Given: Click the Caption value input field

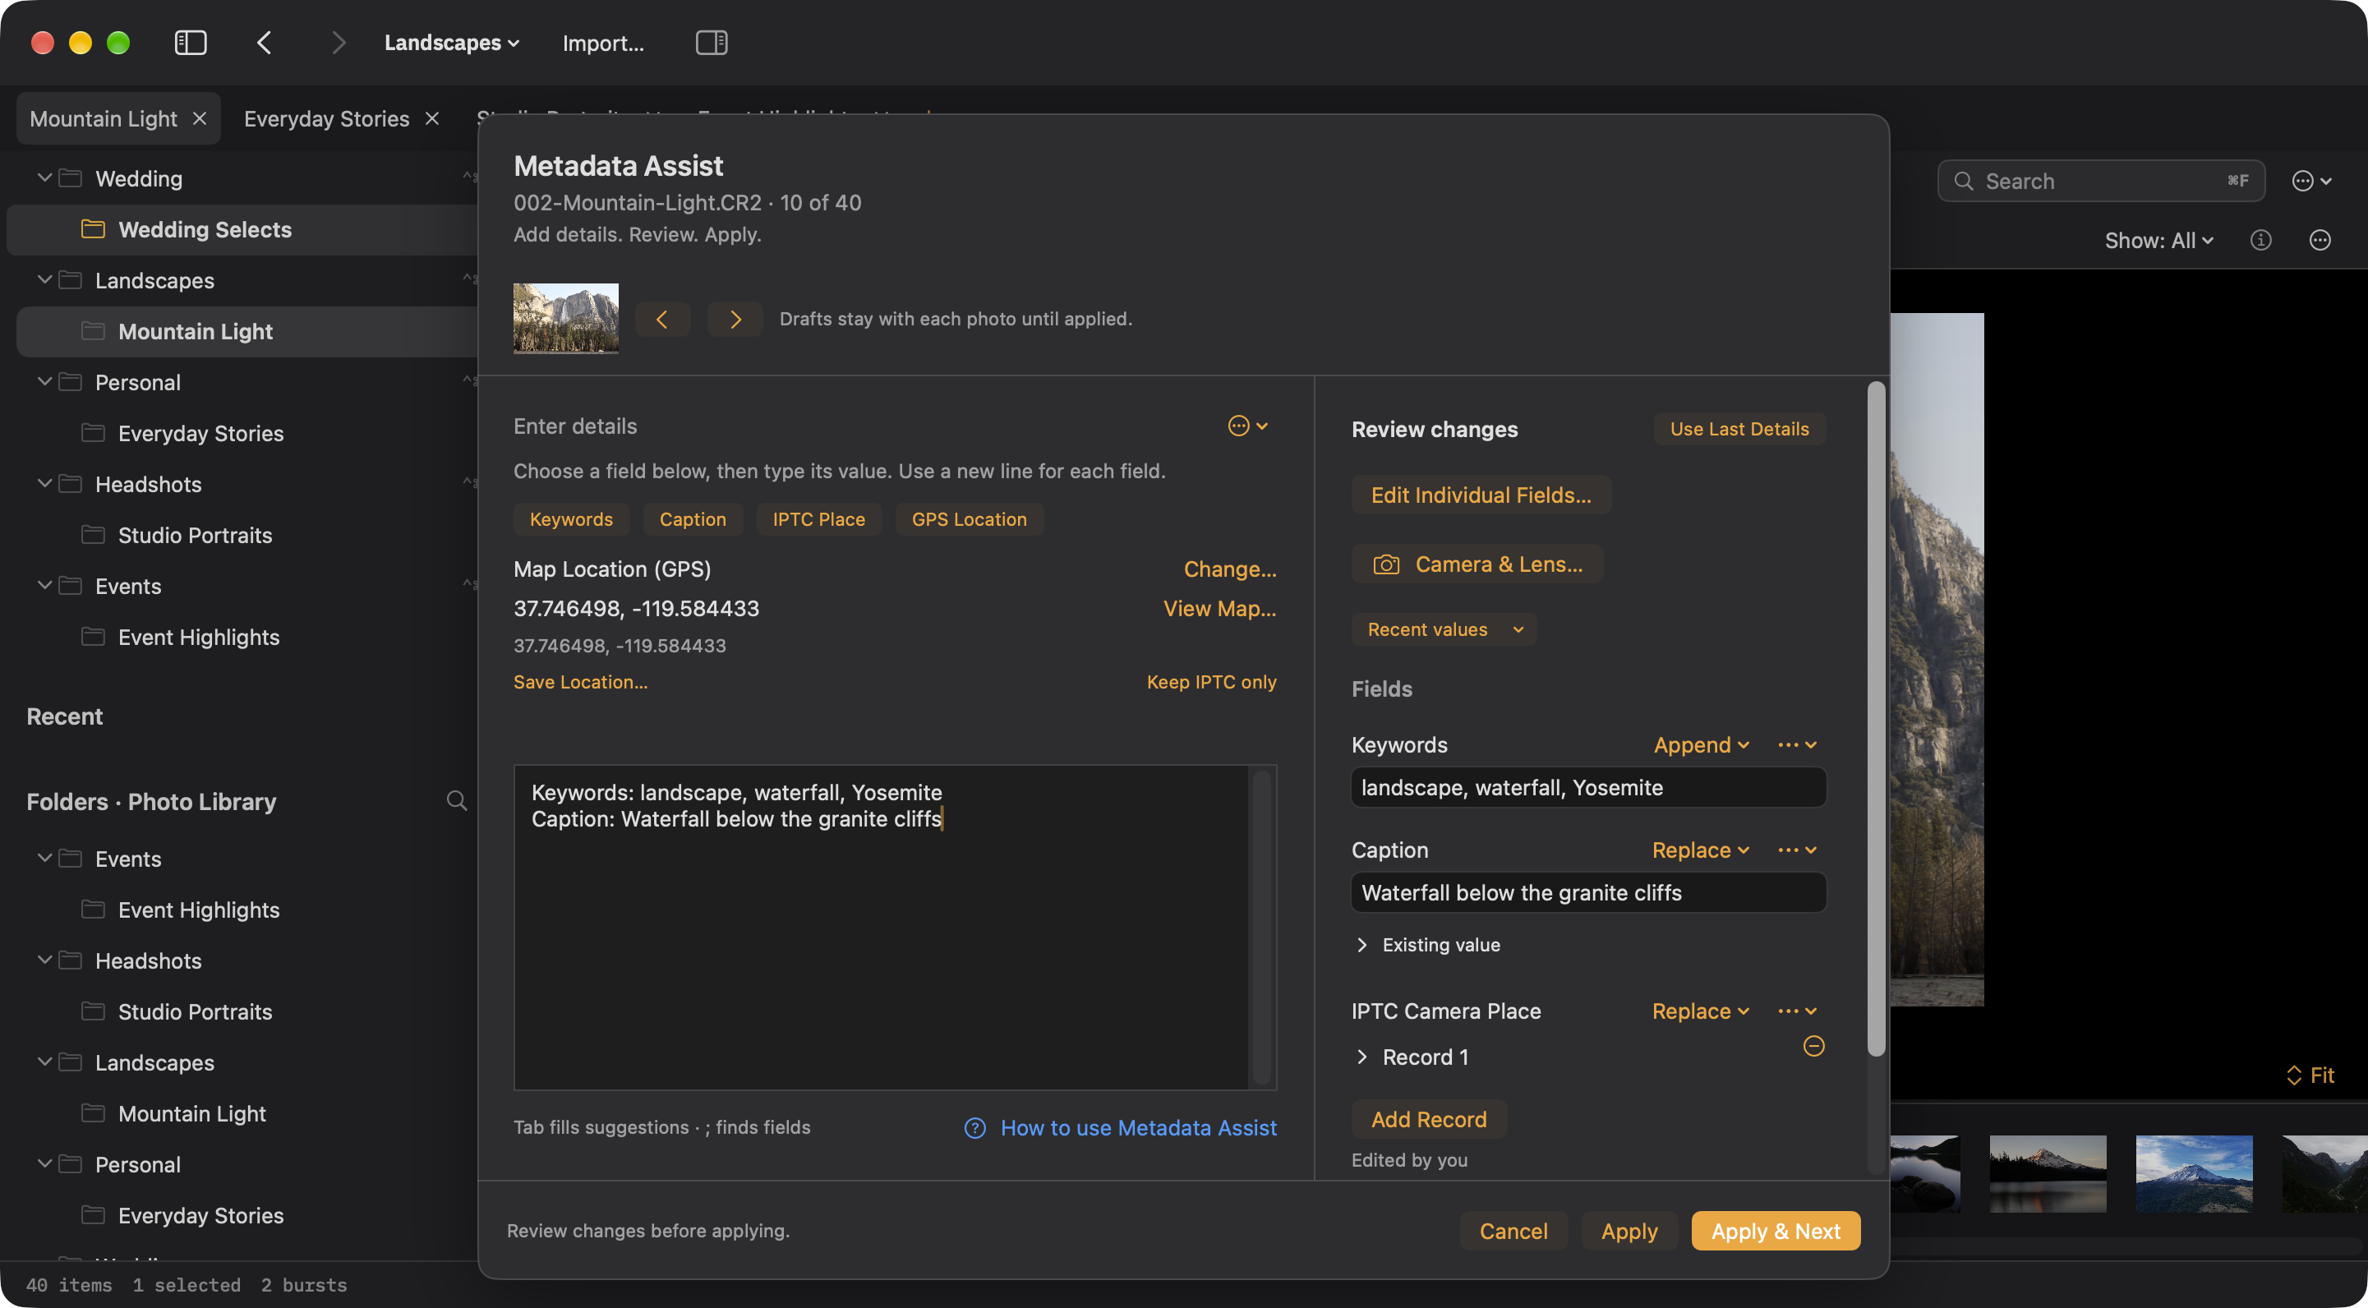Looking at the screenshot, I should (1588, 892).
